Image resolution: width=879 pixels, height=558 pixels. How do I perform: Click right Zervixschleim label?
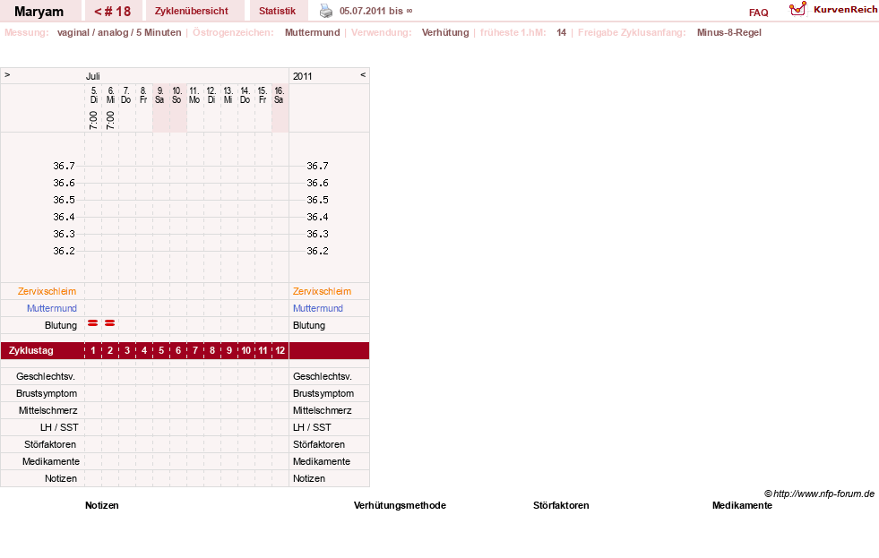tap(322, 291)
